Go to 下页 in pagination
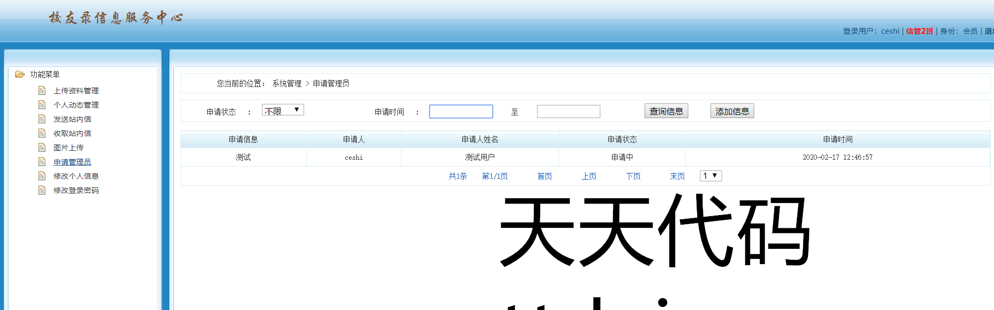Viewport: 994px width, 310px height. 633,176
